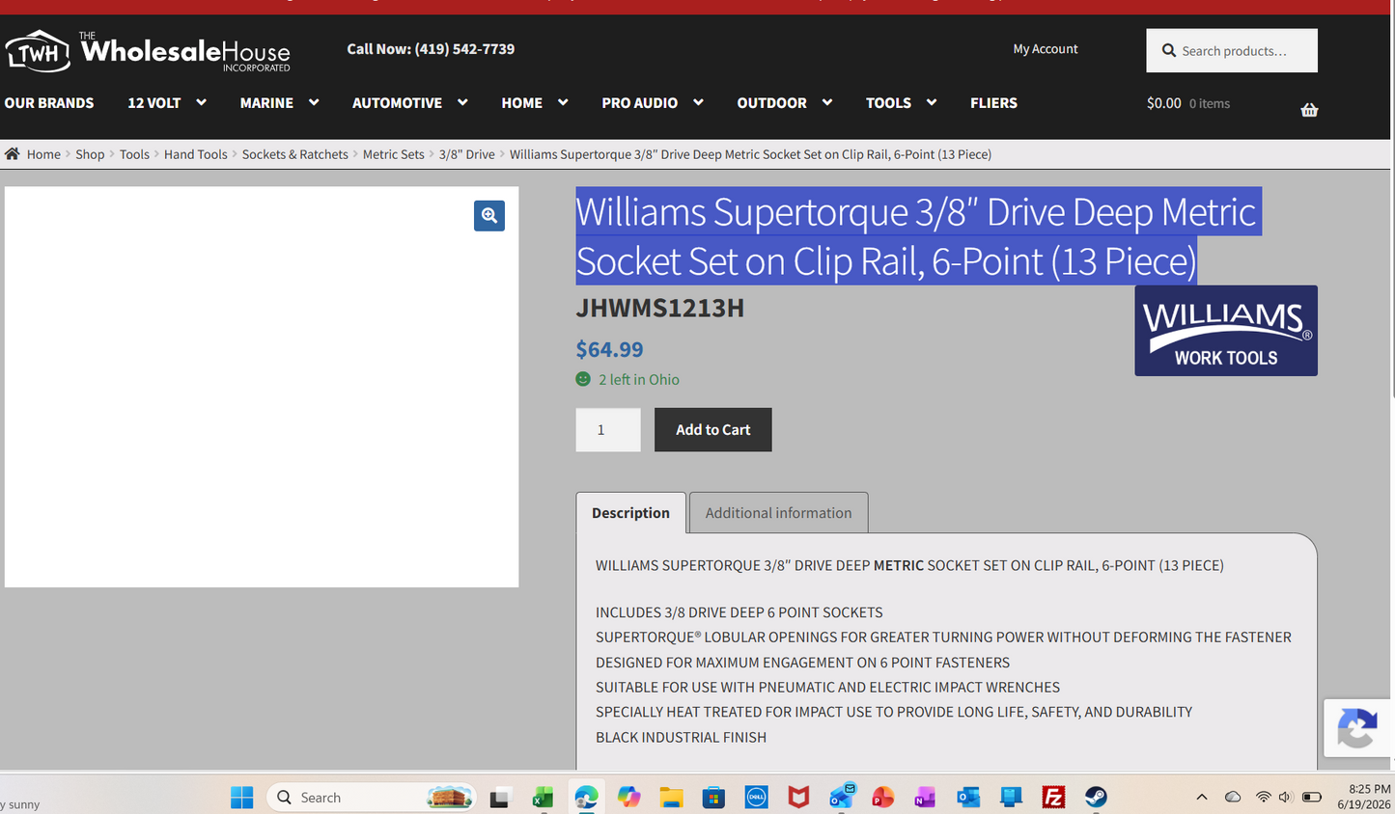Click The Wholesale House logo

click(x=148, y=51)
